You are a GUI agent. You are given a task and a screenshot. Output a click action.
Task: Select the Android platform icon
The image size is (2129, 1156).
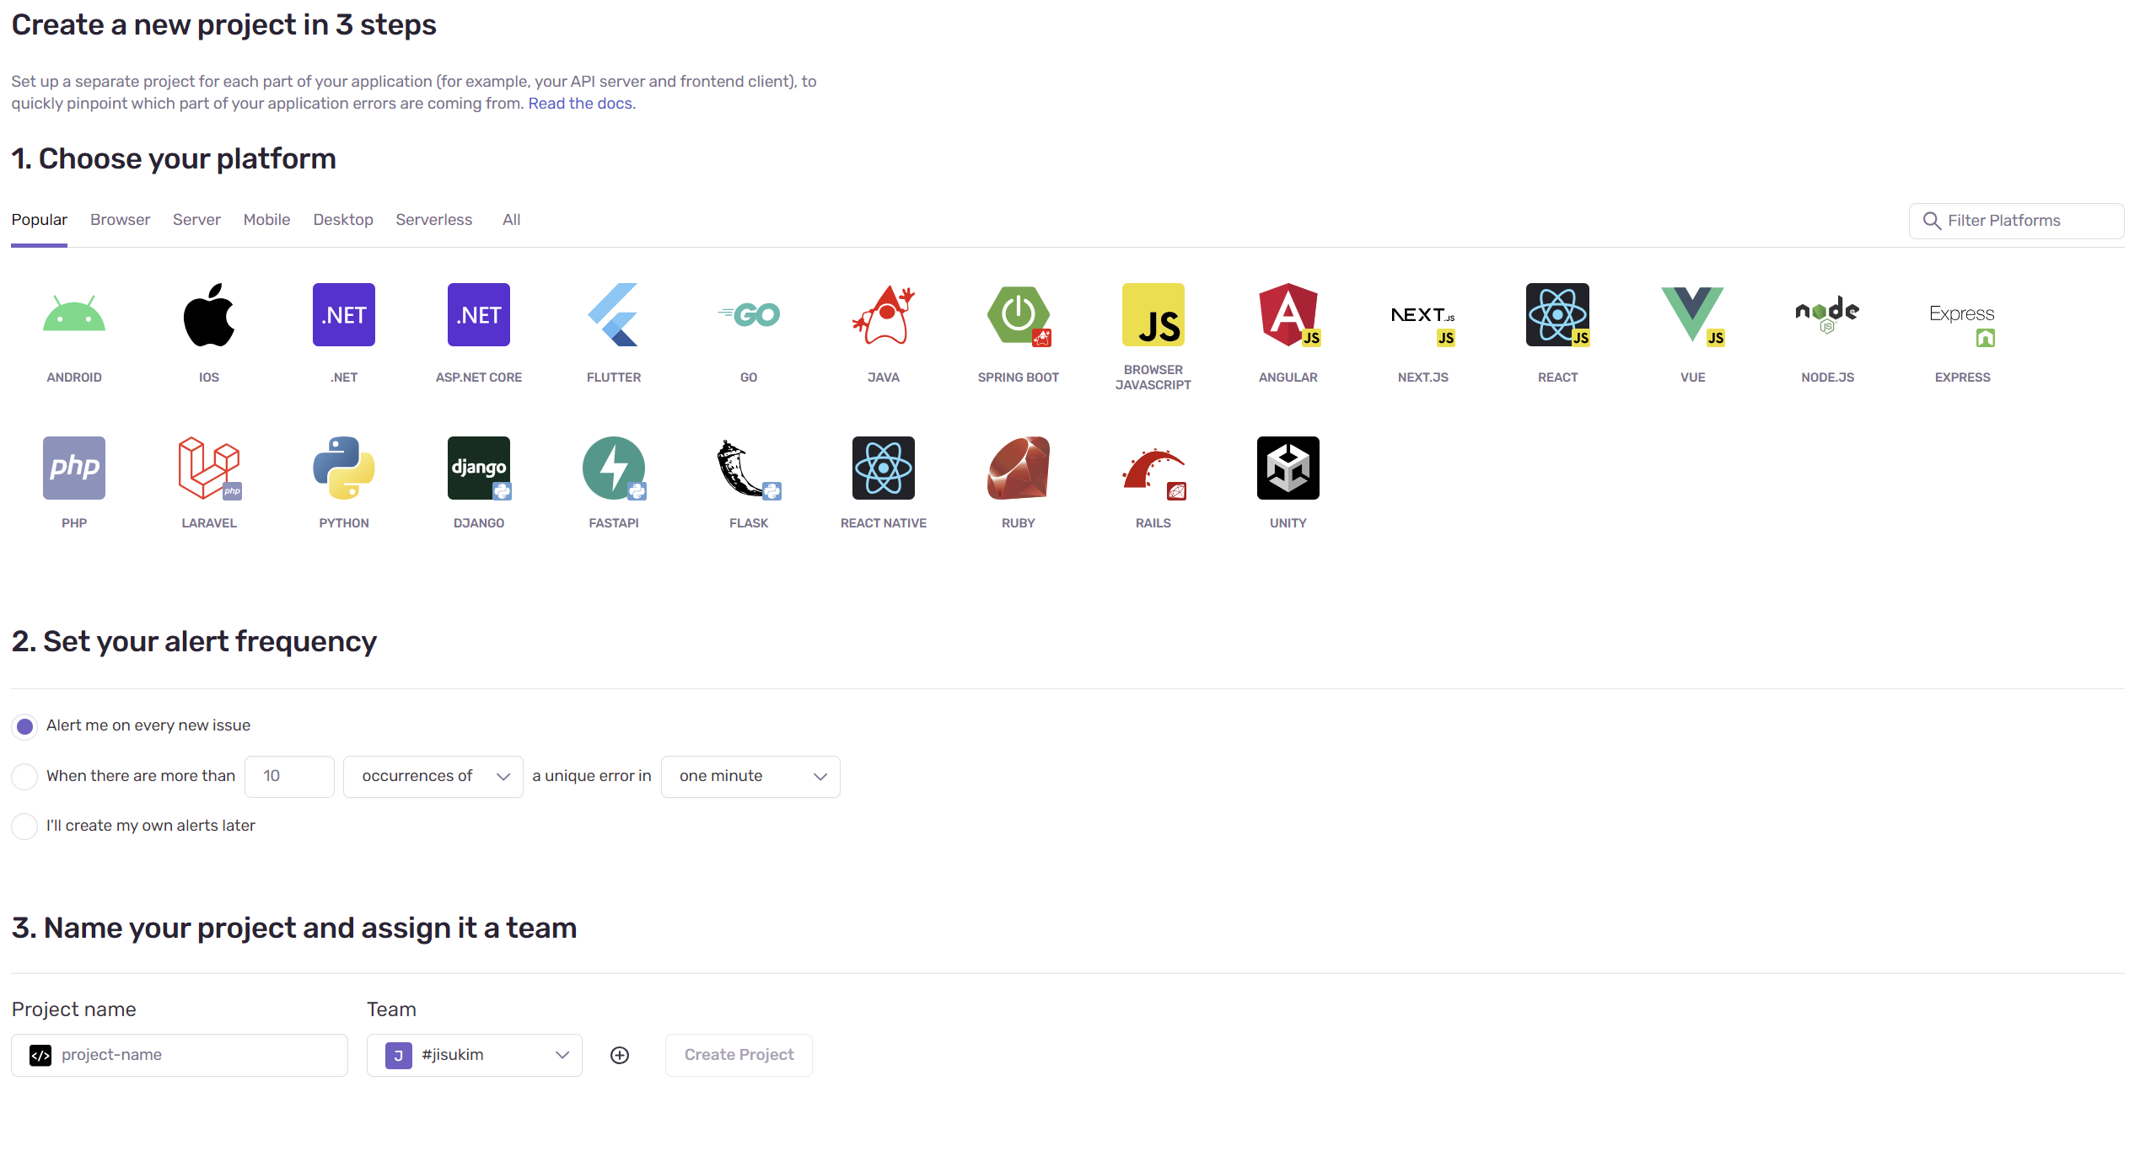[x=74, y=315]
